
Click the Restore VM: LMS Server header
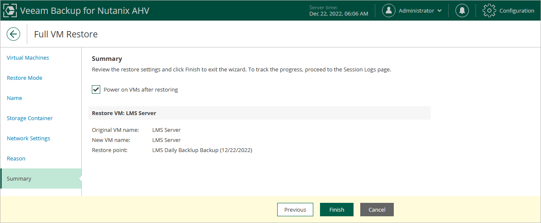pos(124,113)
